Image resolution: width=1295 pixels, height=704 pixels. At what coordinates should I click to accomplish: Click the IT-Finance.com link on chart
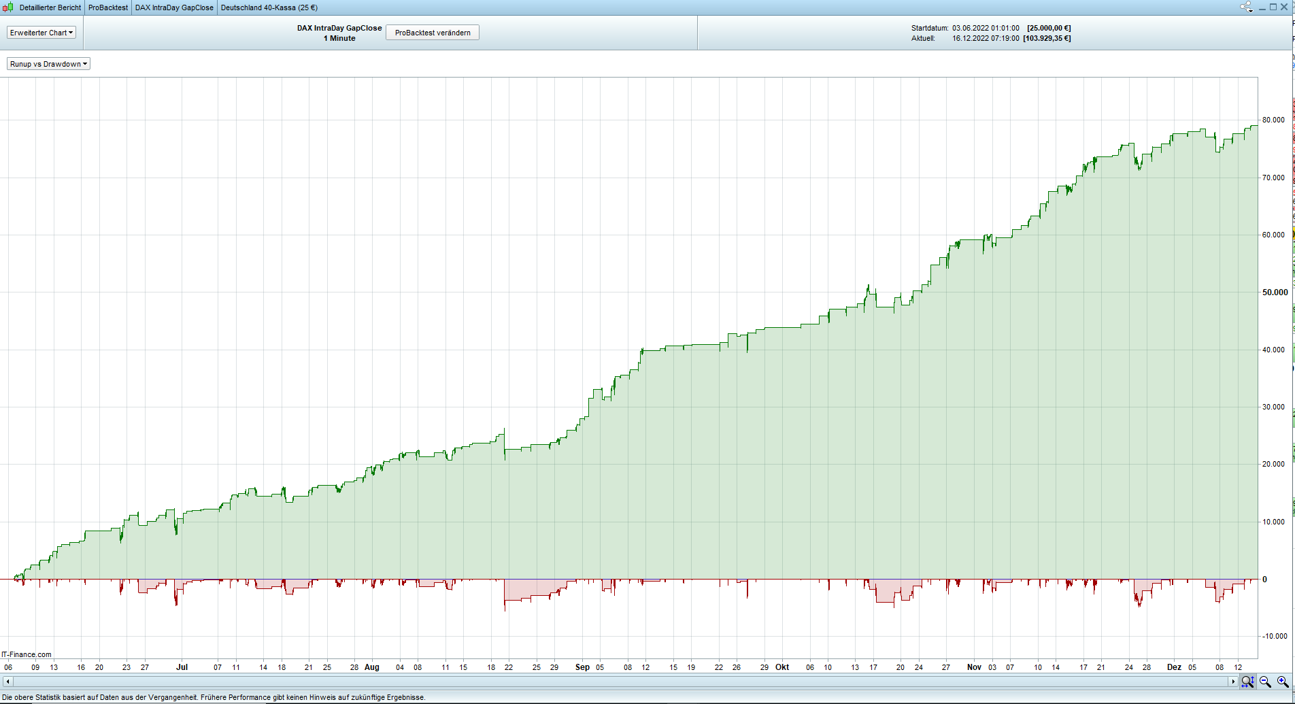click(27, 654)
